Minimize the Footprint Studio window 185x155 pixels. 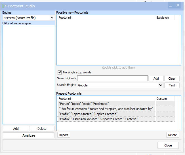coord(170,6)
